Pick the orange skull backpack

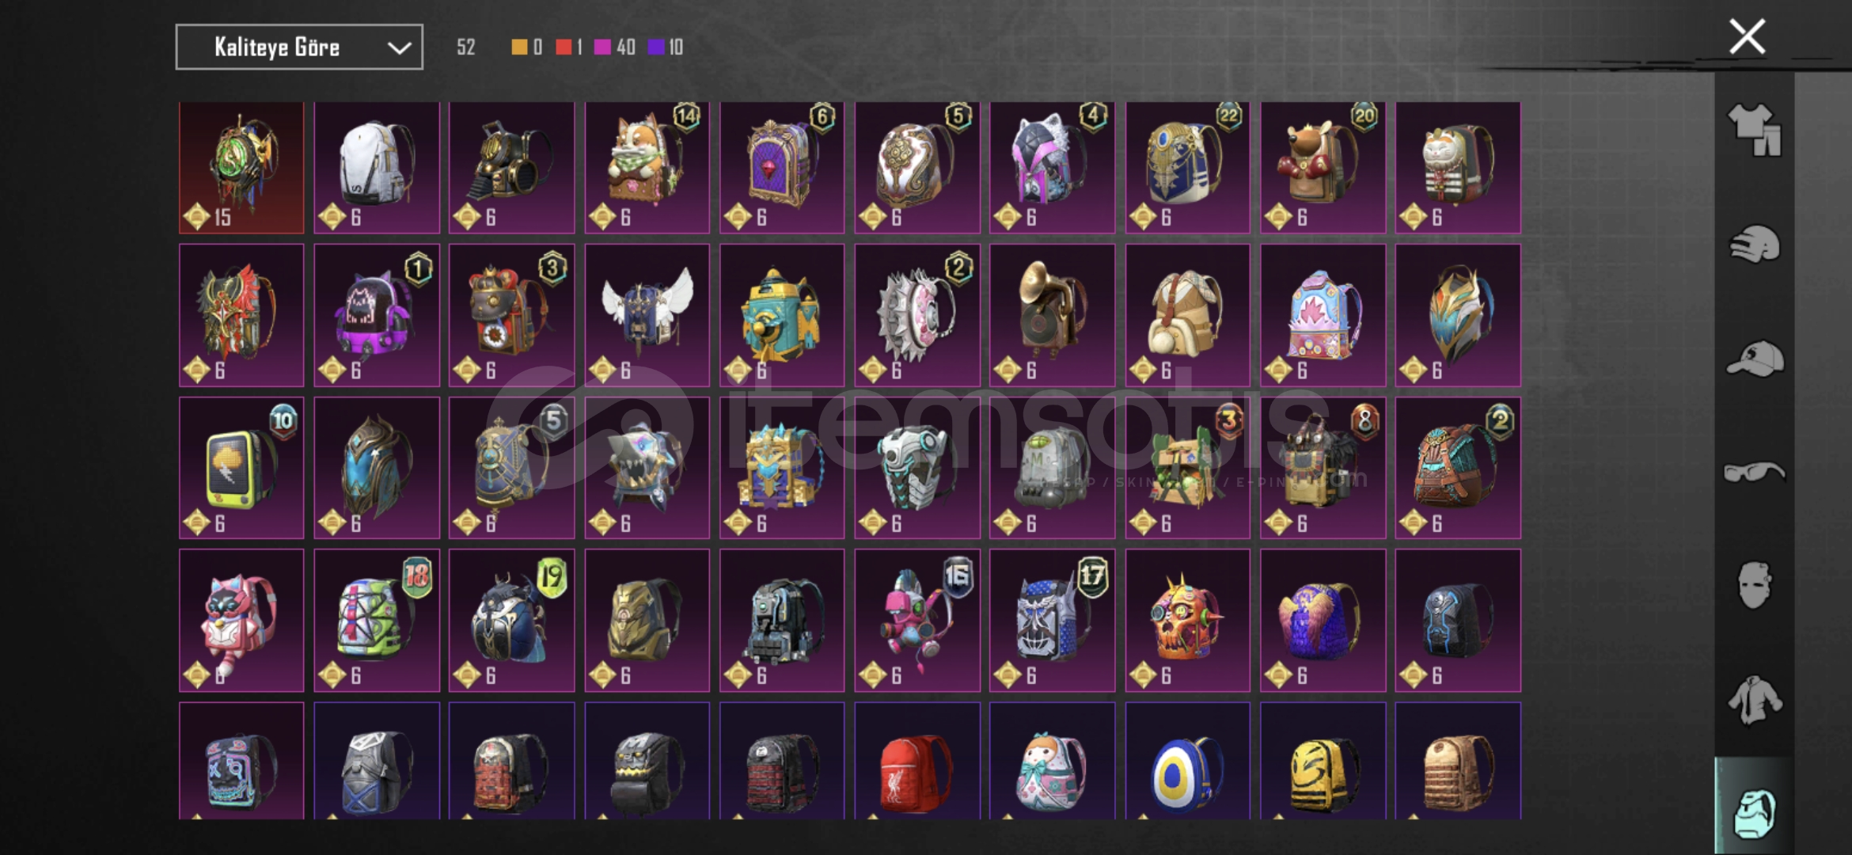click(1187, 620)
